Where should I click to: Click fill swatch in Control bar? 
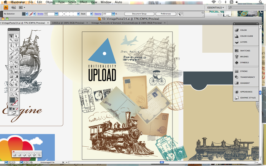(x=24, y=14)
